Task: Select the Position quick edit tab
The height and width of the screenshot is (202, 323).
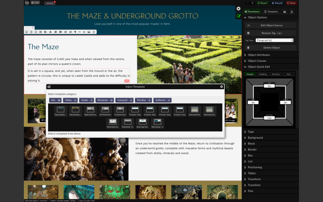Action: (276, 74)
